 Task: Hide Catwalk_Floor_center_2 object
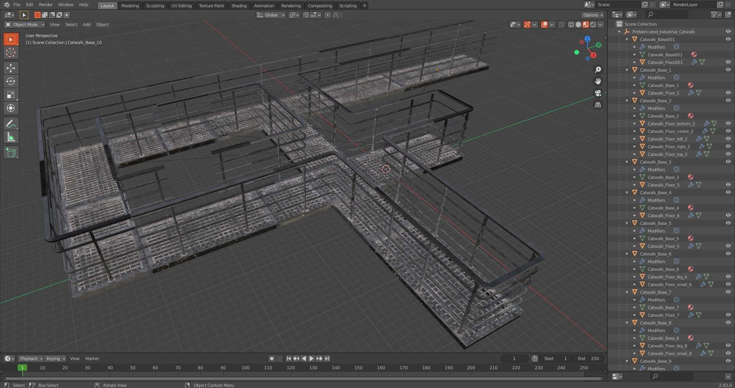(x=728, y=131)
